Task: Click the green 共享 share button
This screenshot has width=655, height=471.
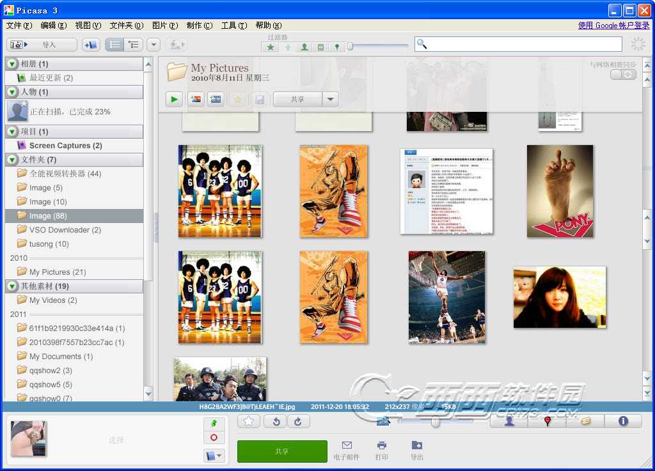Action: point(282,451)
